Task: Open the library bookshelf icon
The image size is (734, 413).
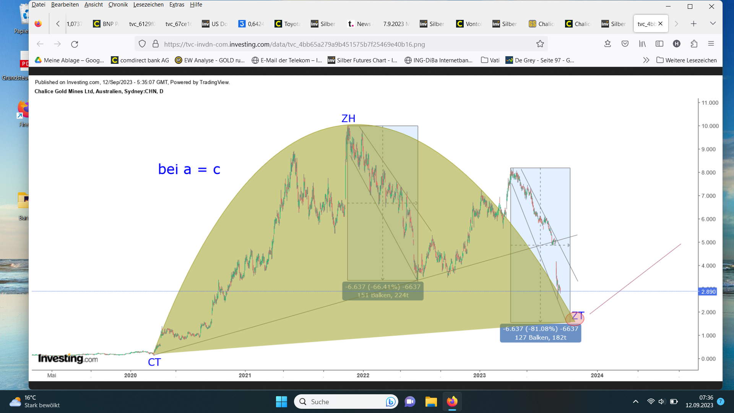Action: (642, 44)
